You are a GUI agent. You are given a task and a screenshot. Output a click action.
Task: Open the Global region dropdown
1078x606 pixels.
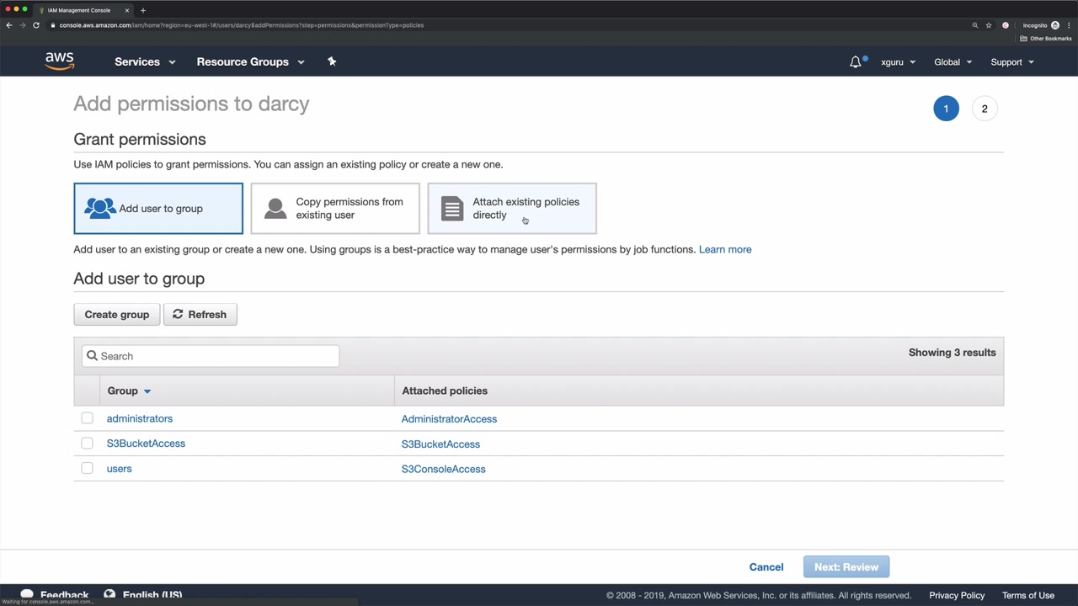pos(953,62)
